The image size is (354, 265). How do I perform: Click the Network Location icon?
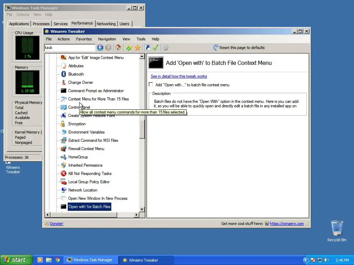click(x=64, y=190)
